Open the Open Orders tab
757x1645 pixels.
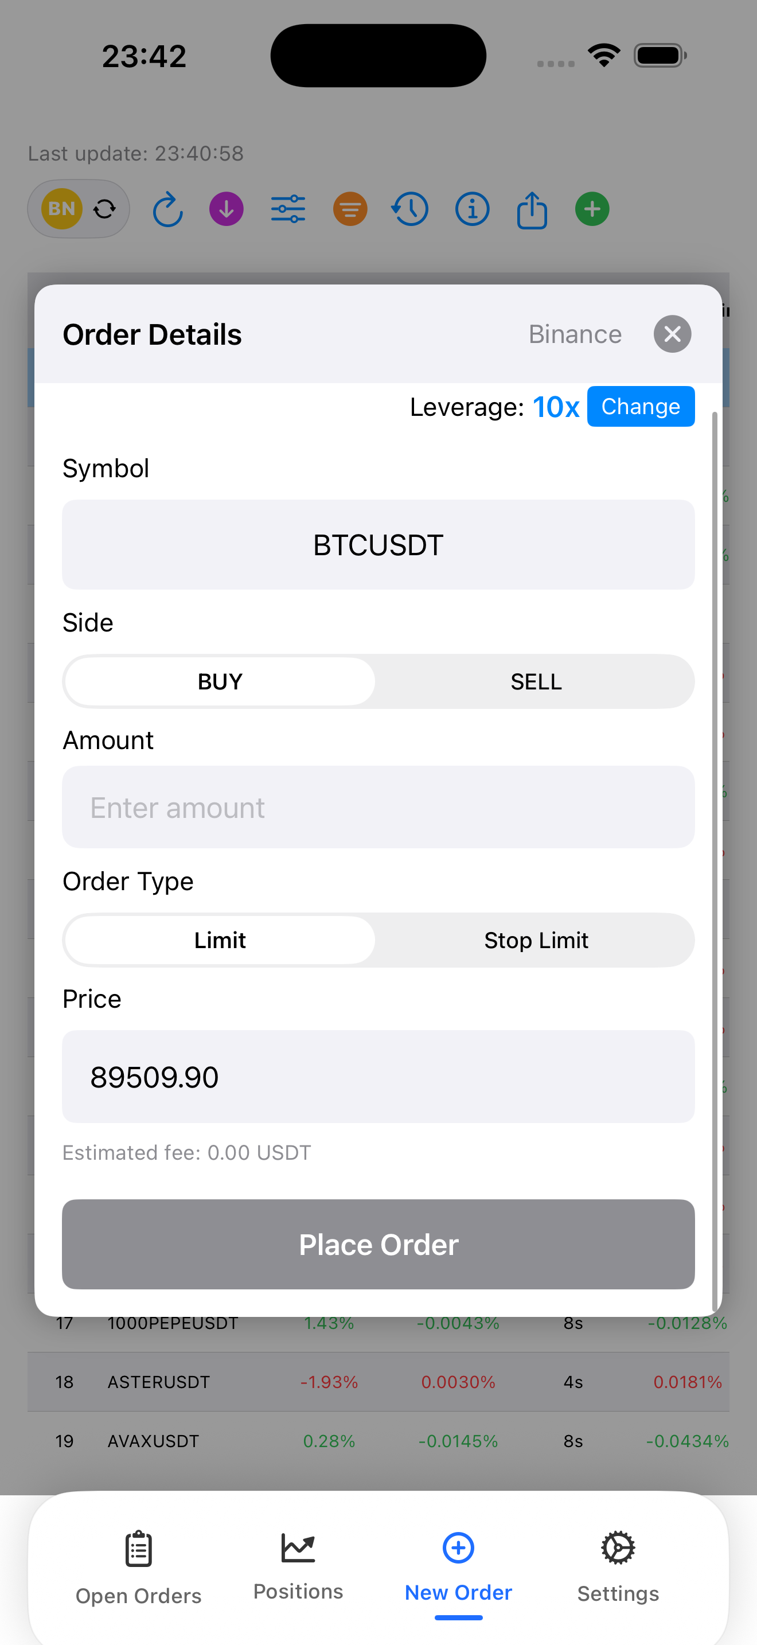coord(139,1566)
